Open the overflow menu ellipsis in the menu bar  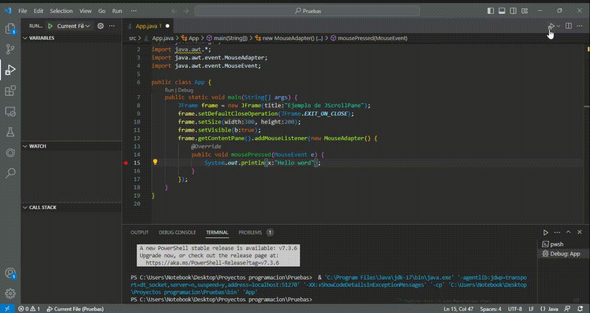click(x=134, y=11)
